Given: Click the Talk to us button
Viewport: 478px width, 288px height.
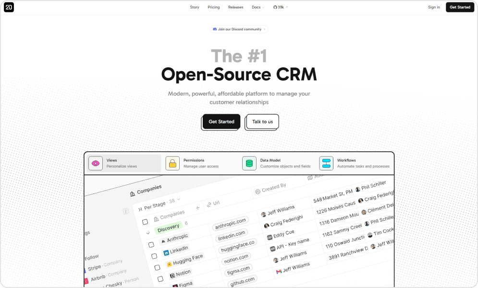Looking at the screenshot, I should point(262,121).
